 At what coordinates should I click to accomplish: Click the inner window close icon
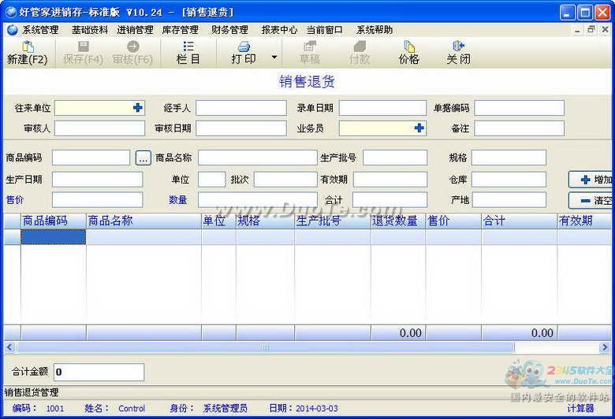[606, 30]
